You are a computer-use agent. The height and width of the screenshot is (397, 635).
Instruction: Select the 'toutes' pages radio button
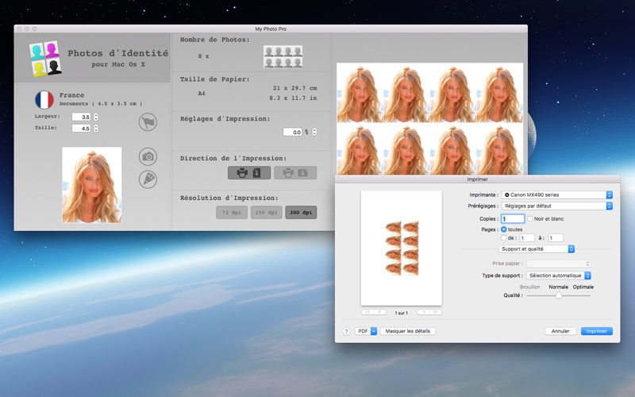[504, 229]
